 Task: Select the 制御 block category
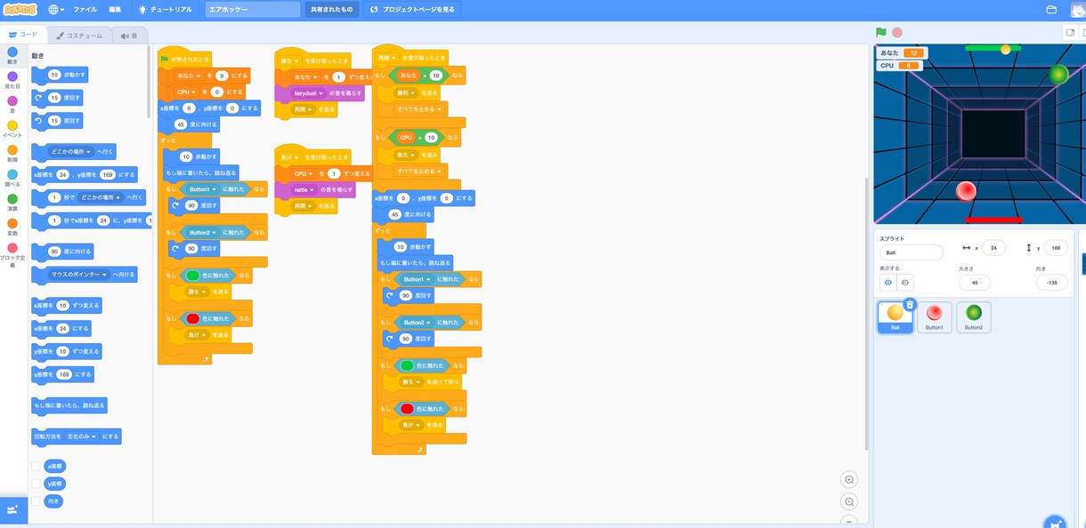[12, 153]
